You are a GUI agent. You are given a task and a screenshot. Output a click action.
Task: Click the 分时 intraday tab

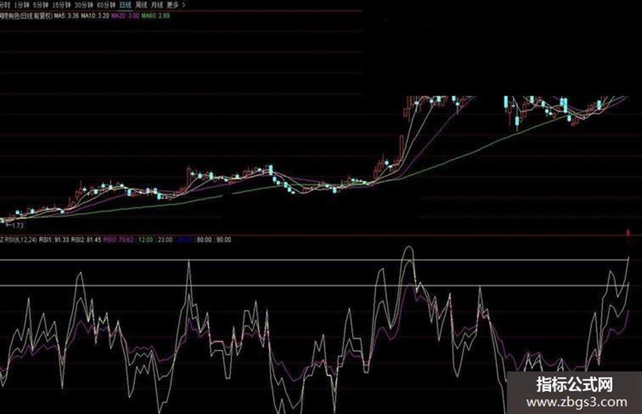(x=5, y=5)
